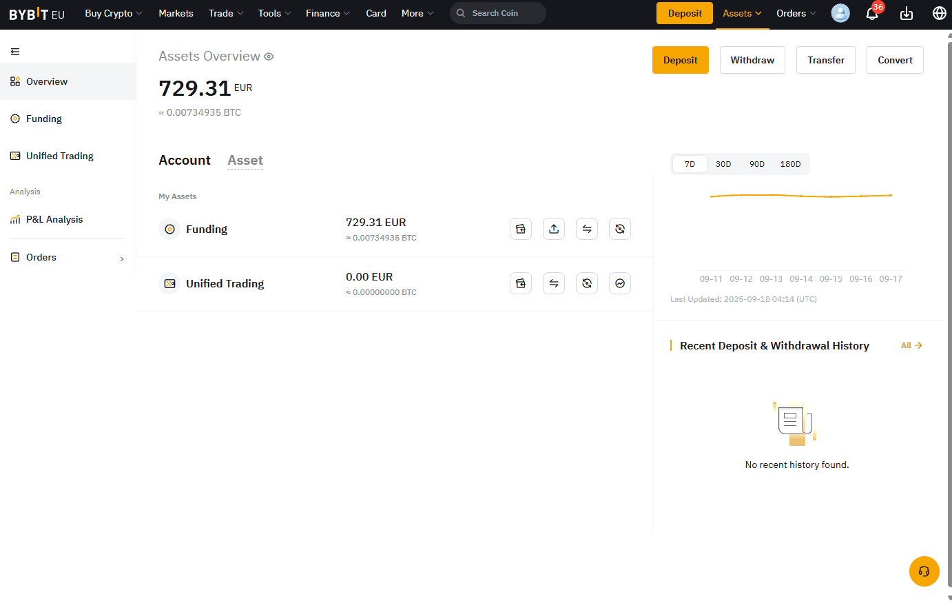Expand the Buy Crypto dropdown
The width and height of the screenshot is (952, 601).
click(114, 13)
